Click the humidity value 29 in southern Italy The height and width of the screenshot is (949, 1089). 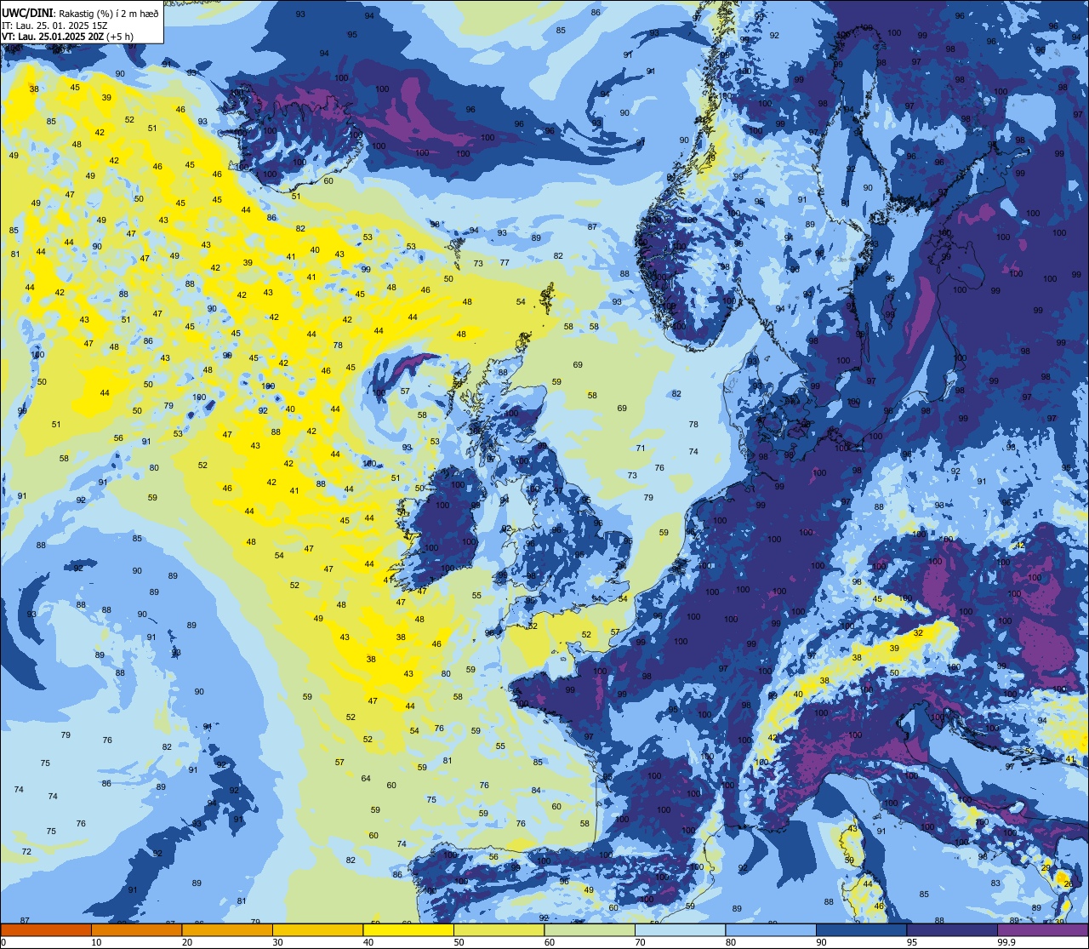pyautogui.click(x=1046, y=866)
